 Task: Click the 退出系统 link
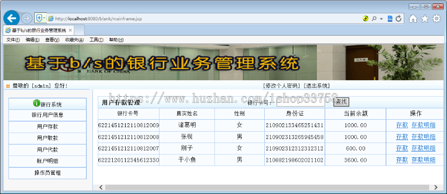coord(316,86)
